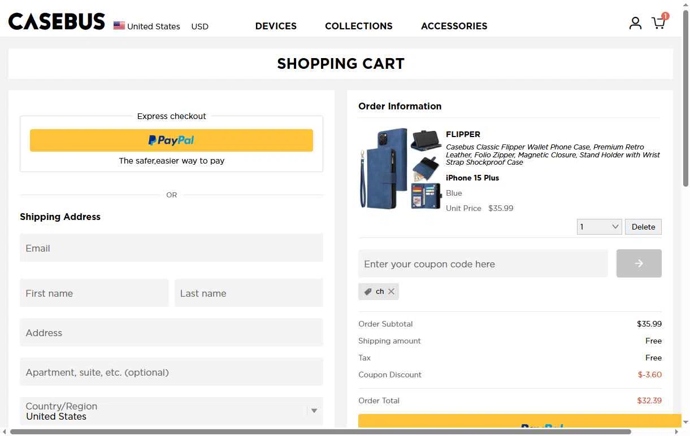Open the ACCESSORIES menu
The image size is (690, 436).
[454, 26]
